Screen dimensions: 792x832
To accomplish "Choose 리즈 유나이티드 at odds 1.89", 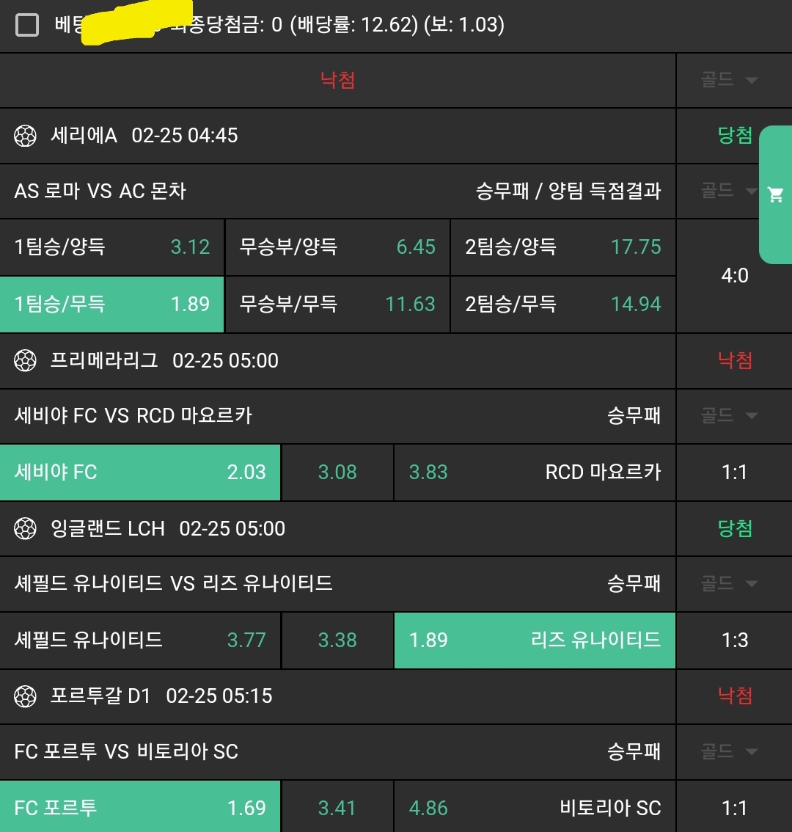I will (x=535, y=640).
